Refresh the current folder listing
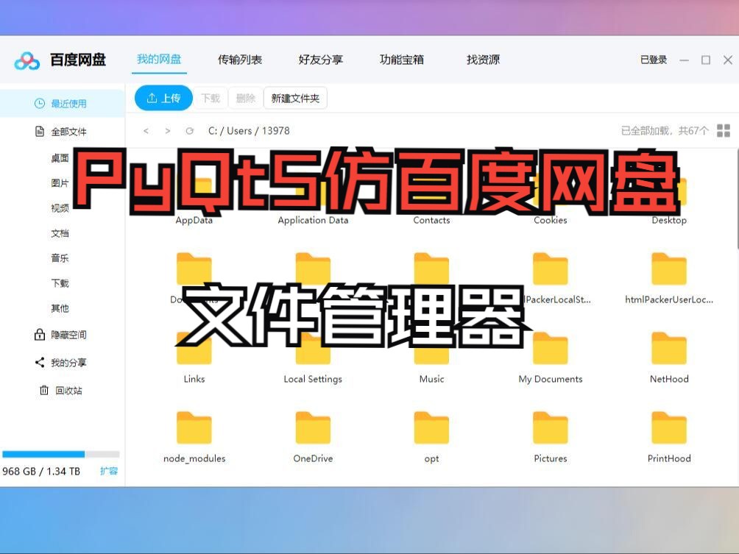The height and width of the screenshot is (554, 739). [x=189, y=131]
